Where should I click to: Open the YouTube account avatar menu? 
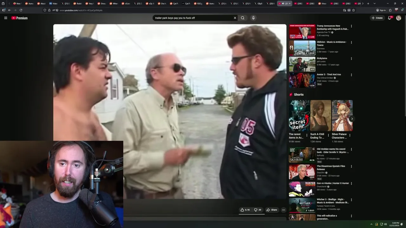[x=399, y=18]
